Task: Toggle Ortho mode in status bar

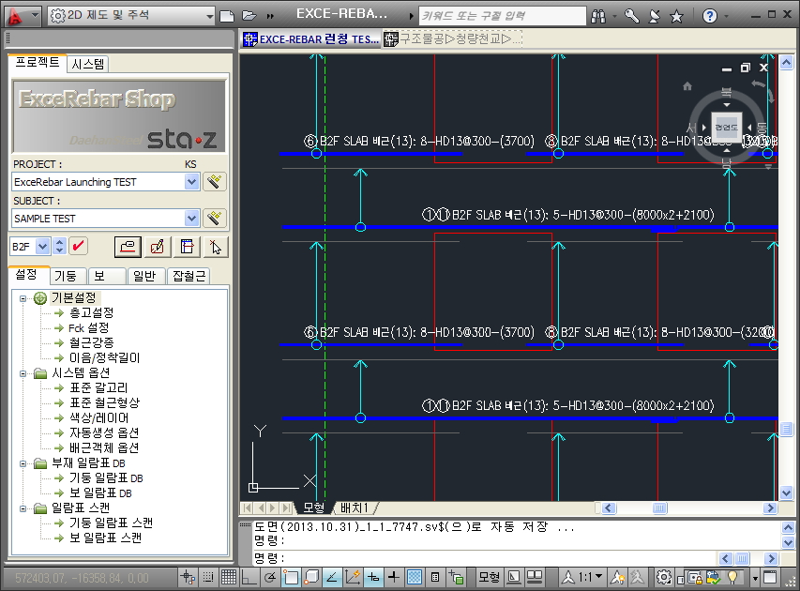Action: tap(249, 577)
